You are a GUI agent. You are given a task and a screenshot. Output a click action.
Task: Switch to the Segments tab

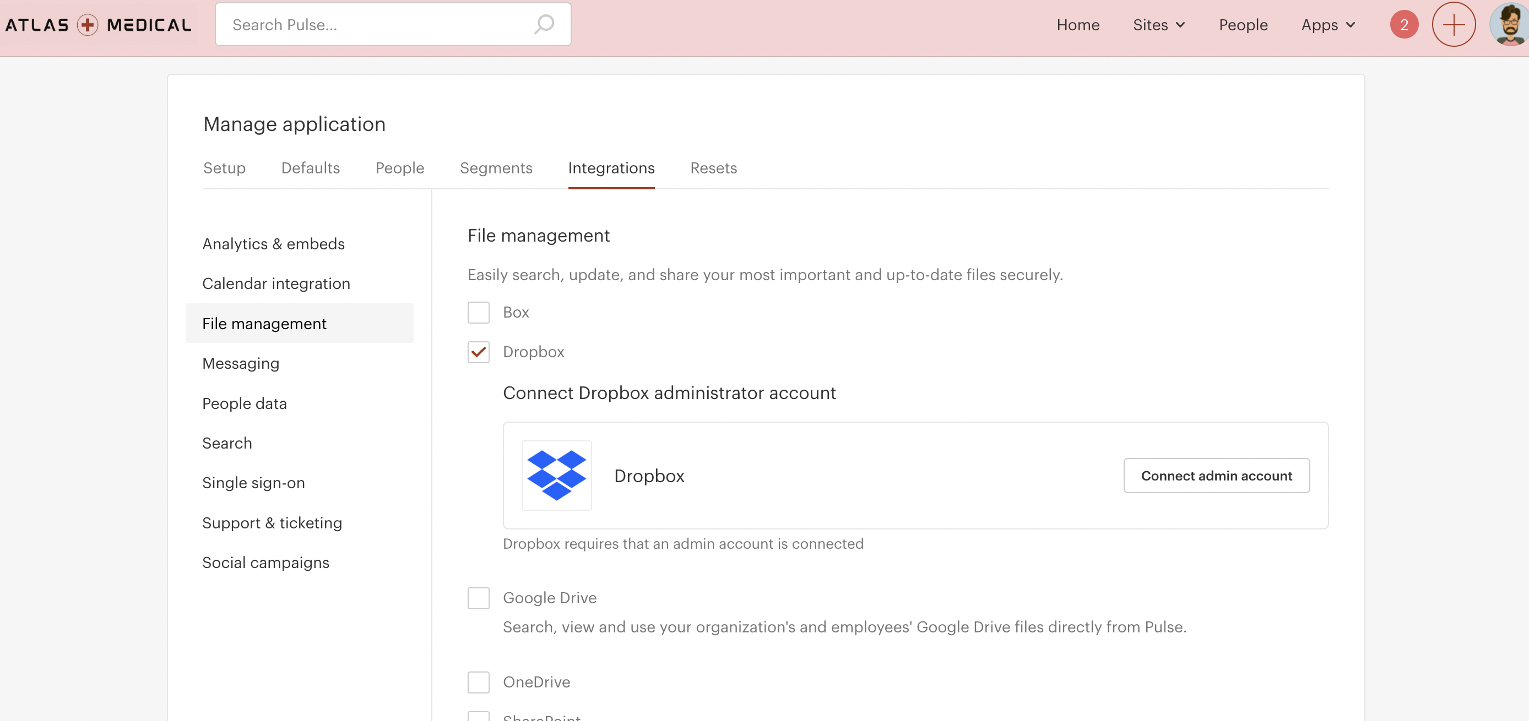coord(496,168)
